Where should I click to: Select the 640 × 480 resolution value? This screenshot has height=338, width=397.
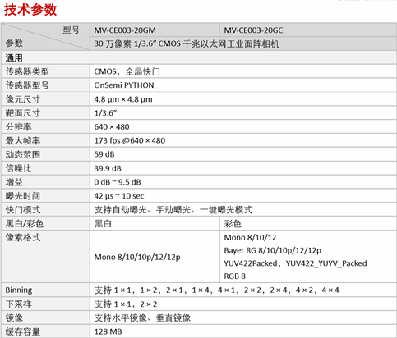point(112,127)
